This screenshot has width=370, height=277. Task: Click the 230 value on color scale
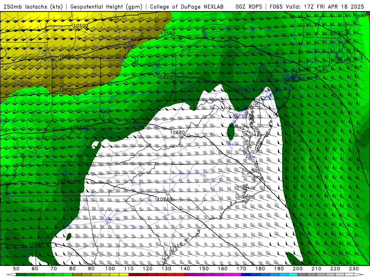tap(354, 269)
